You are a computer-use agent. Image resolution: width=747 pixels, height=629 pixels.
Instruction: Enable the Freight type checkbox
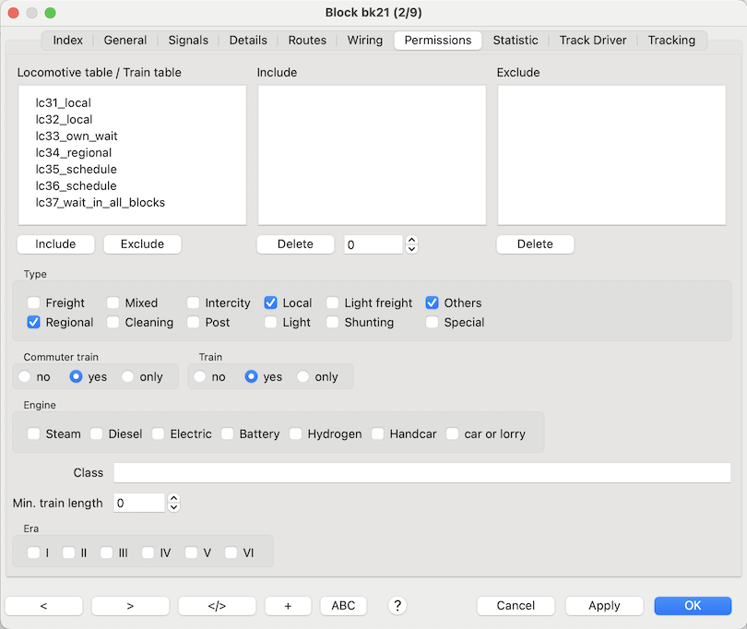pyautogui.click(x=34, y=303)
